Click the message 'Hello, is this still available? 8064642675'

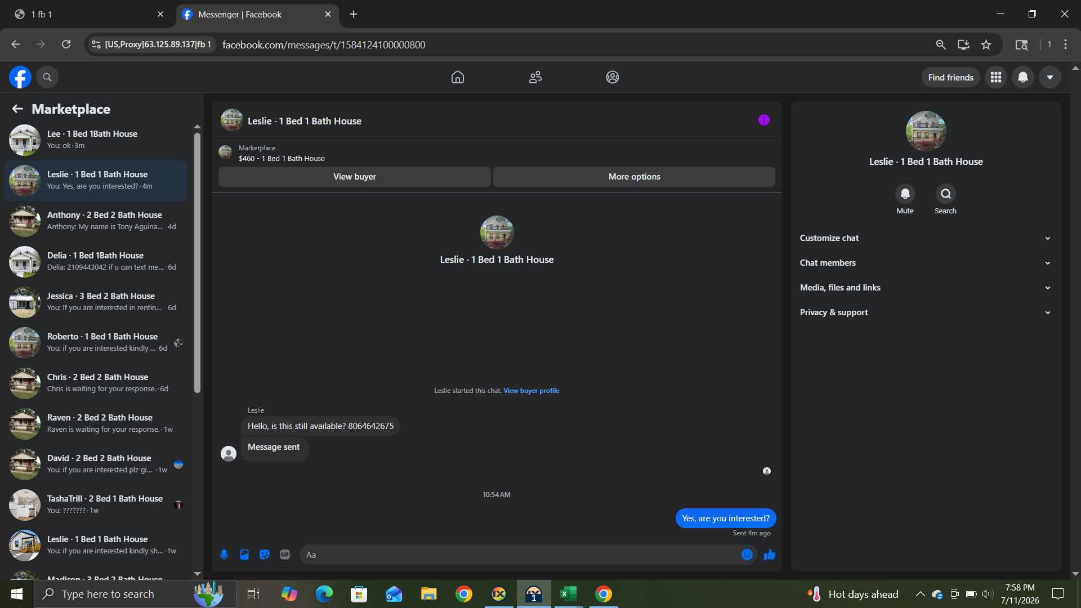(x=320, y=426)
